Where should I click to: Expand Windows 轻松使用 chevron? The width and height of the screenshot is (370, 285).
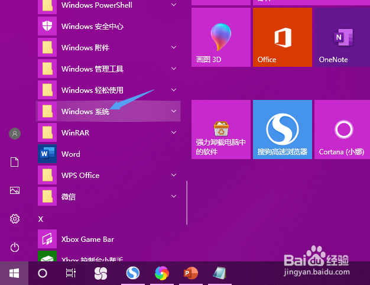174,90
